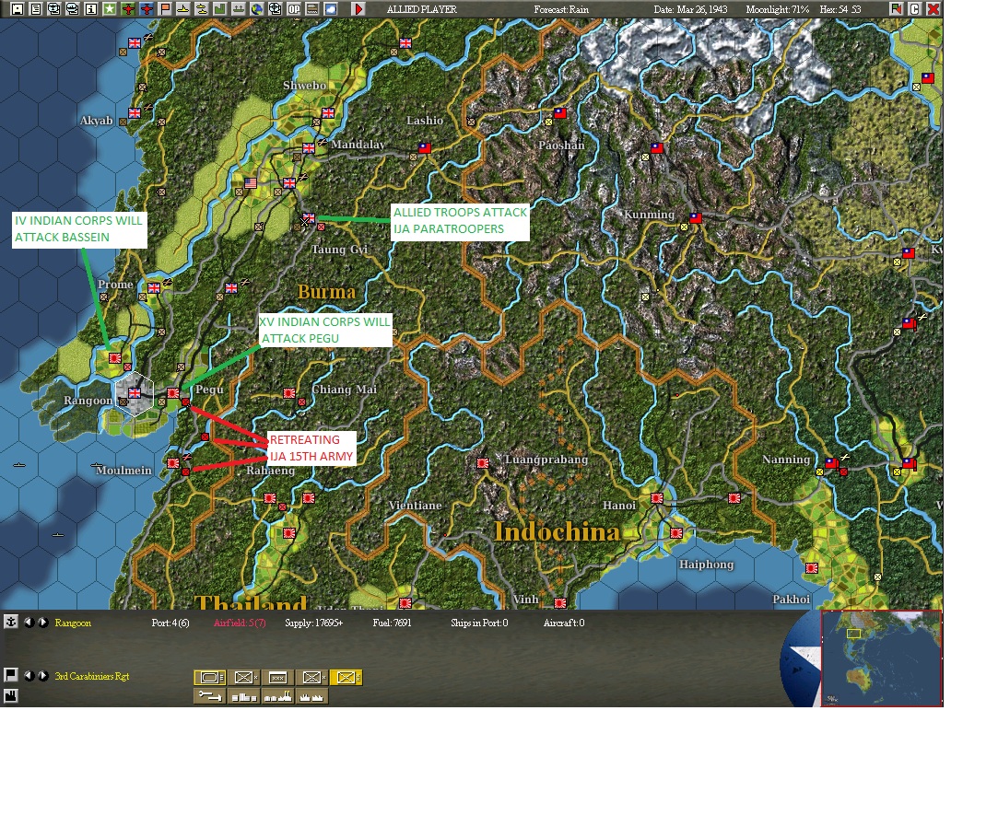Click the stacked bars resources symbol button
The width and height of the screenshot is (998, 827).
click(244, 696)
